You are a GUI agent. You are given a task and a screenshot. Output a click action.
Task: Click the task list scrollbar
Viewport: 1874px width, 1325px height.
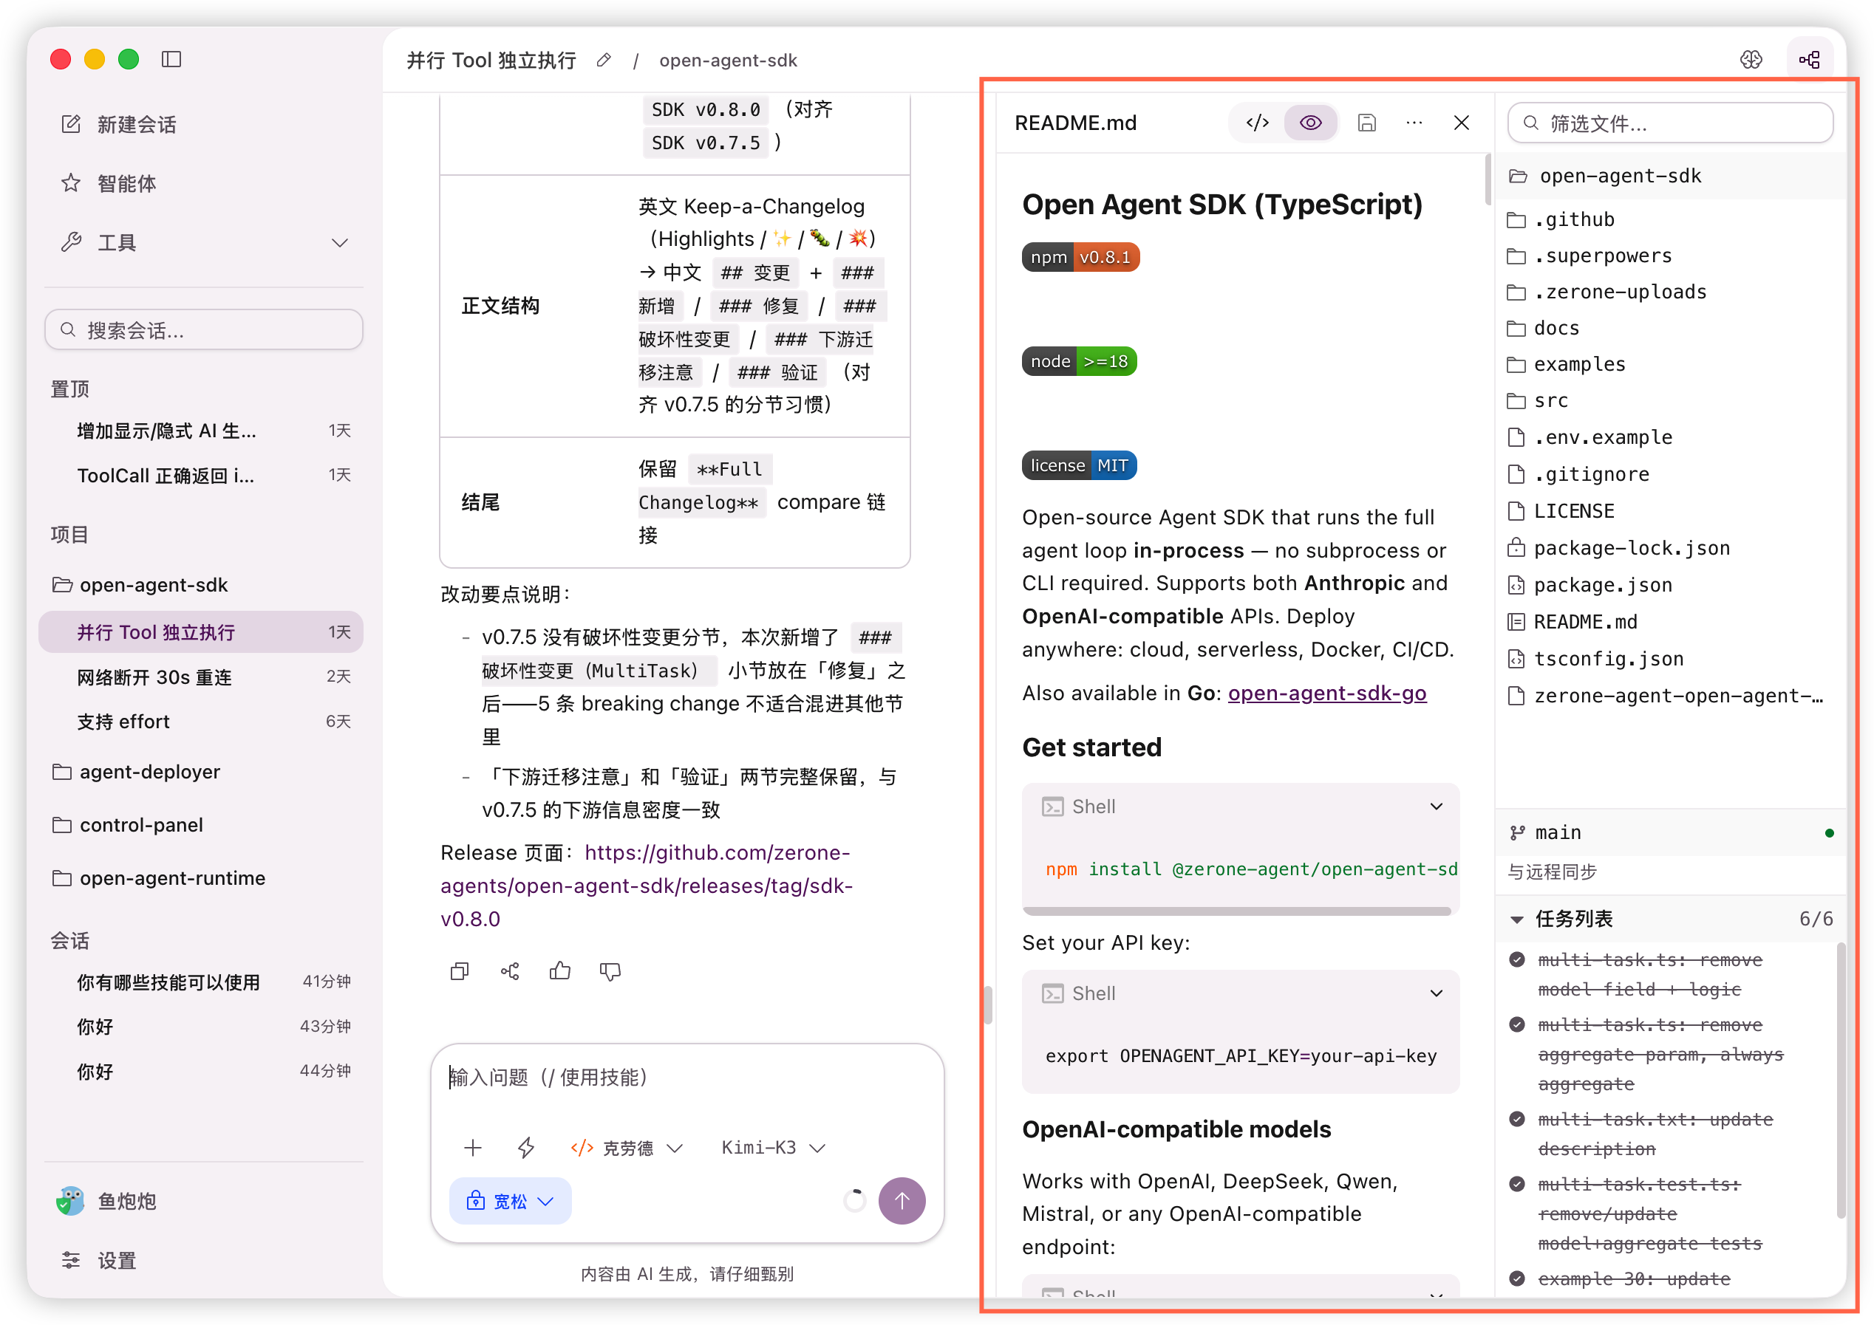[1841, 1081]
